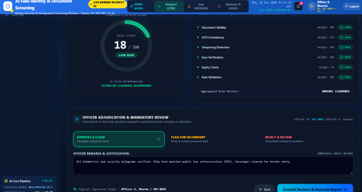Click the Rule Validation PASS badge
The image size is (362, 192).
coord(345,77)
